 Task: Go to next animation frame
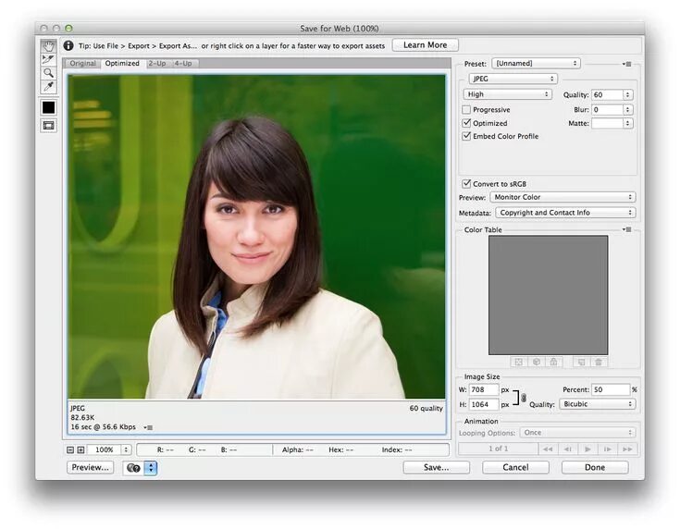[x=608, y=449]
